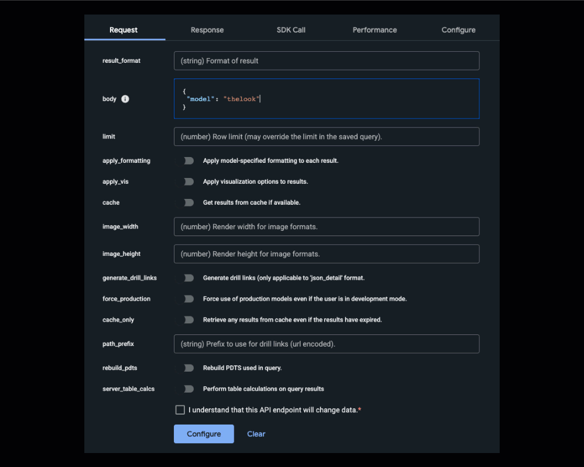The width and height of the screenshot is (584, 467).
Task: Click 'Perform table calculations on query results' text
Action: pyautogui.click(x=263, y=388)
